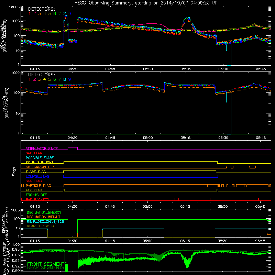Click the FRONTS OFF flag label

click(36, 195)
